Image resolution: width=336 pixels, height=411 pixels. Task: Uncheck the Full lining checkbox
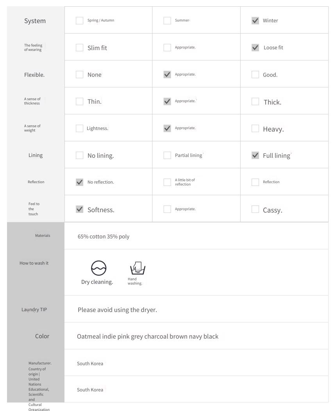point(255,155)
